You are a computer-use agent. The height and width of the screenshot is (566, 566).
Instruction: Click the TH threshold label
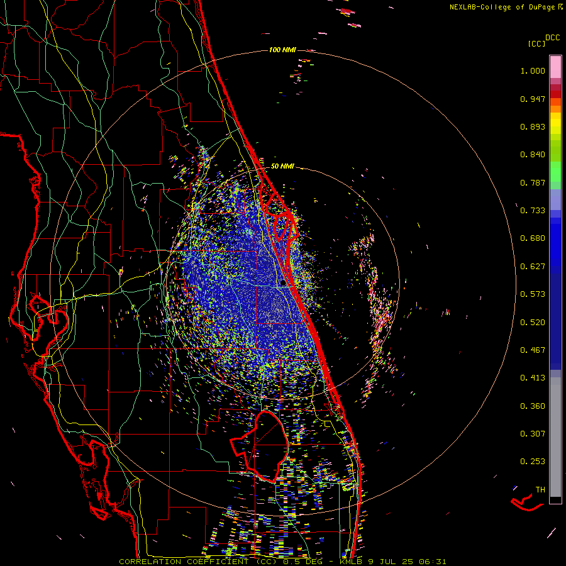point(540,490)
